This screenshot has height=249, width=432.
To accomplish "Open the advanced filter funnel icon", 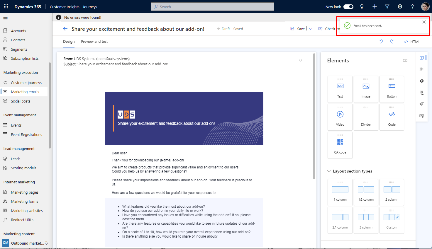I will point(387,6).
